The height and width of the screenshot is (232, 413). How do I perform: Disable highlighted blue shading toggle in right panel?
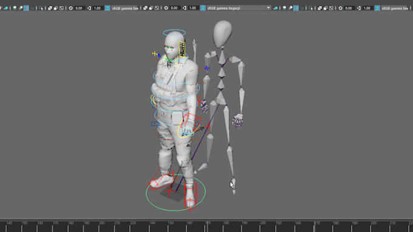(x=296, y=8)
